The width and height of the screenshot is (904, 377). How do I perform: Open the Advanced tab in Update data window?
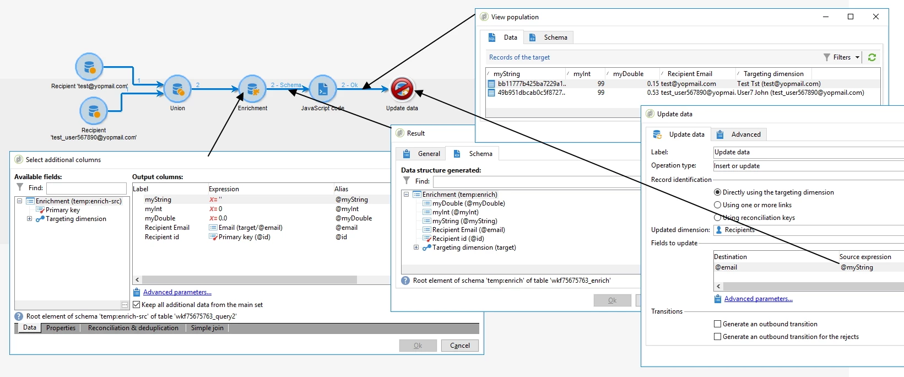coord(738,134)
